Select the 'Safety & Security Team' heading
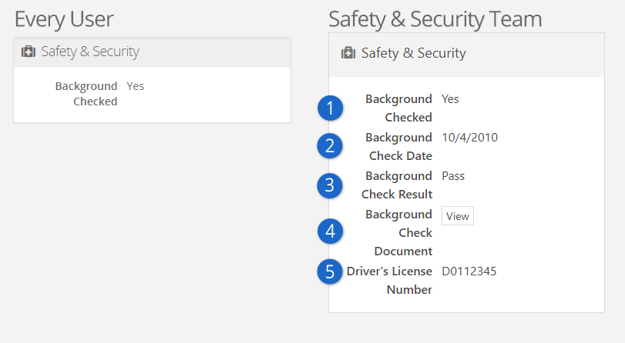This screenshot has width=625, height=343. coord(435,19)
